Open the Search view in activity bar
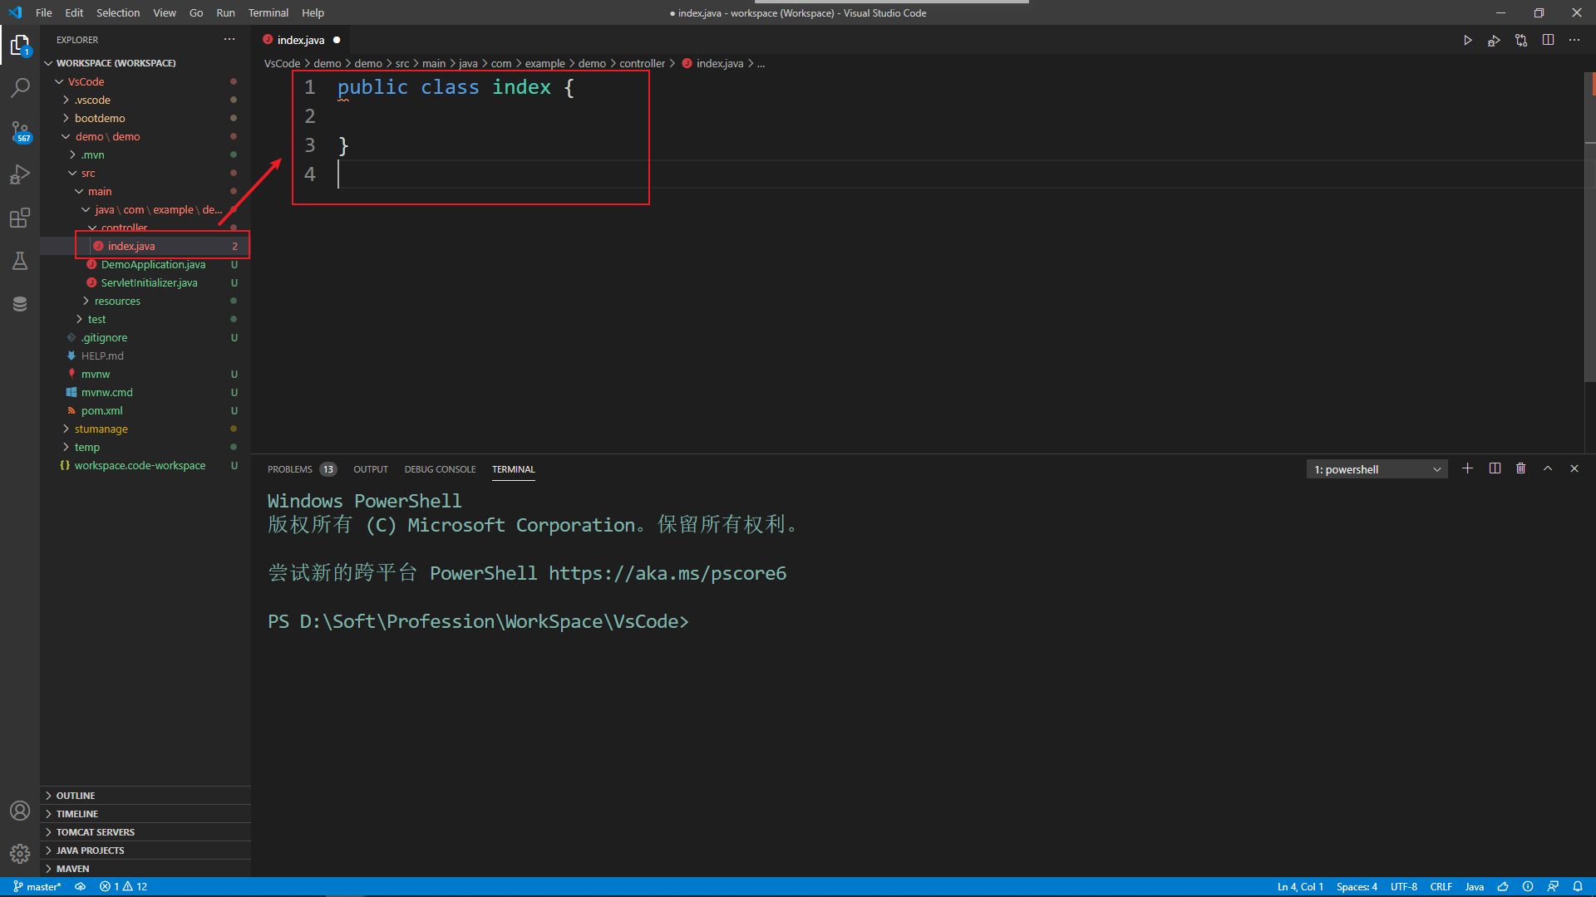Screen dimensions: 1596x897 pyautogui.click(x=20, y=87)
